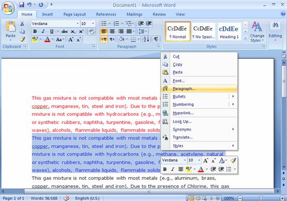Increase indent from the mini toolbar

pos(221,169)
